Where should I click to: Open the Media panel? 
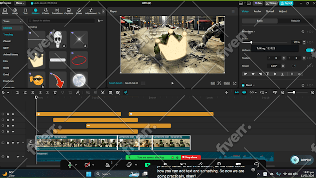(5, 11)
